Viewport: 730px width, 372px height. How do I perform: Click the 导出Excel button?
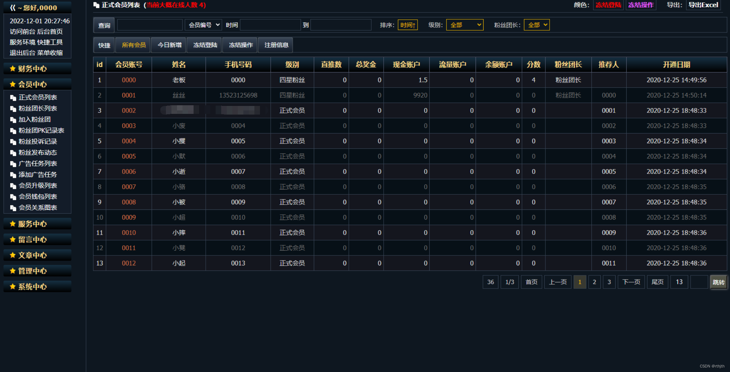(703, 5)
